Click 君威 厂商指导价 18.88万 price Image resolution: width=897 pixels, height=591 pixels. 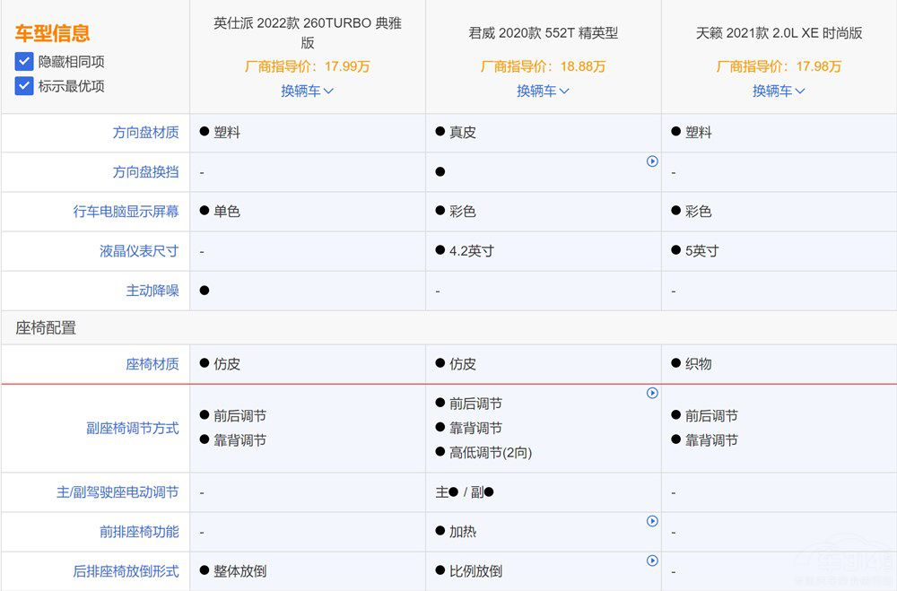[x=543, y=66]
